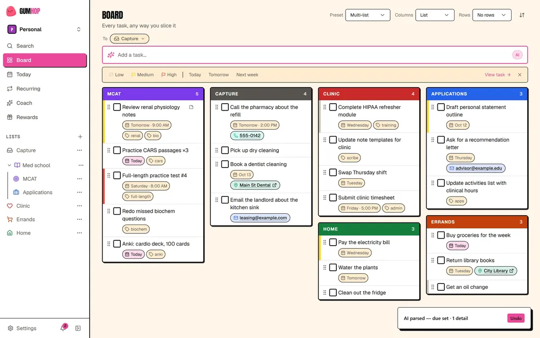This screenshot has height=338, width=540.
Task: Click the anki tag on Anki card
Action: (156, 254)
